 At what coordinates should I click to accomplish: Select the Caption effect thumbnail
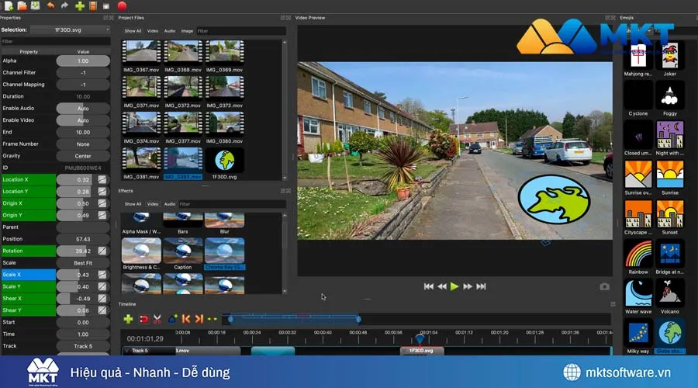(x=183, y=251)
